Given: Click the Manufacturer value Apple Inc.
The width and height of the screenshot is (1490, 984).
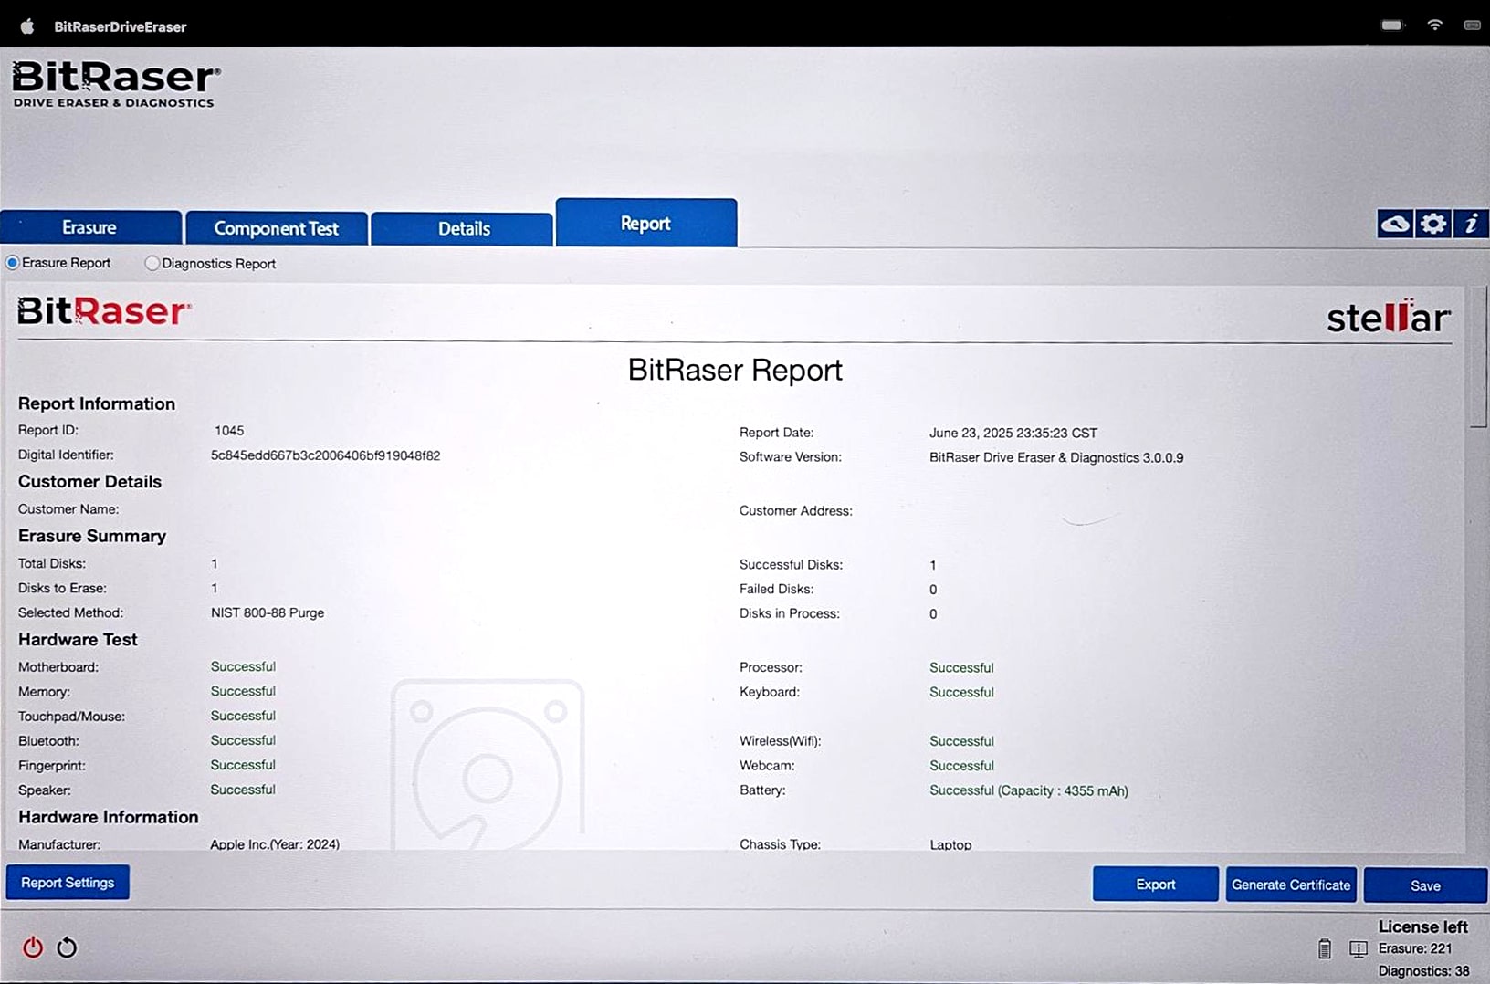Looking at the screenshot, I should pos(275,844).
